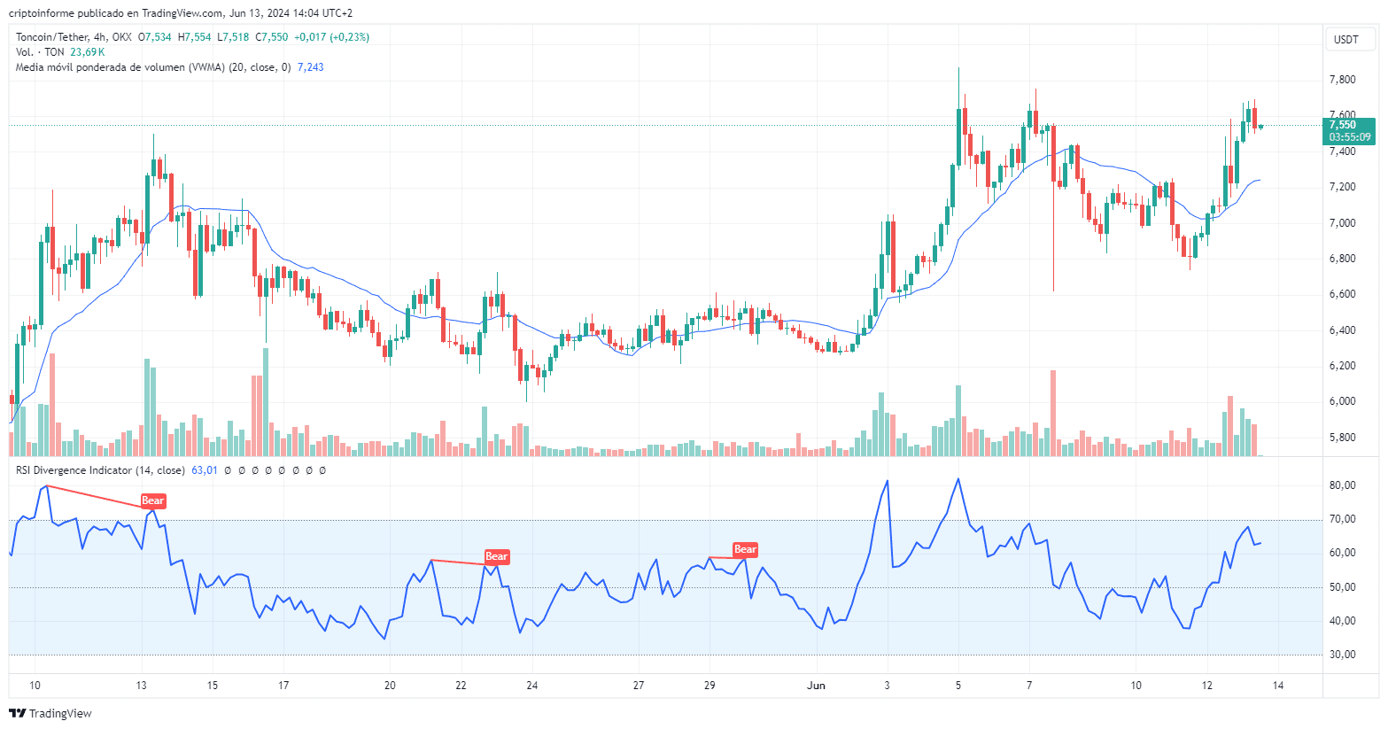1388x729 pixels.
Task: Click the 7,200 price axis label
Action: [1342, 187]
